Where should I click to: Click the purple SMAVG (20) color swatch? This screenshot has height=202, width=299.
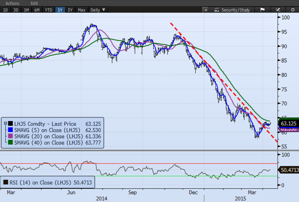10,136
